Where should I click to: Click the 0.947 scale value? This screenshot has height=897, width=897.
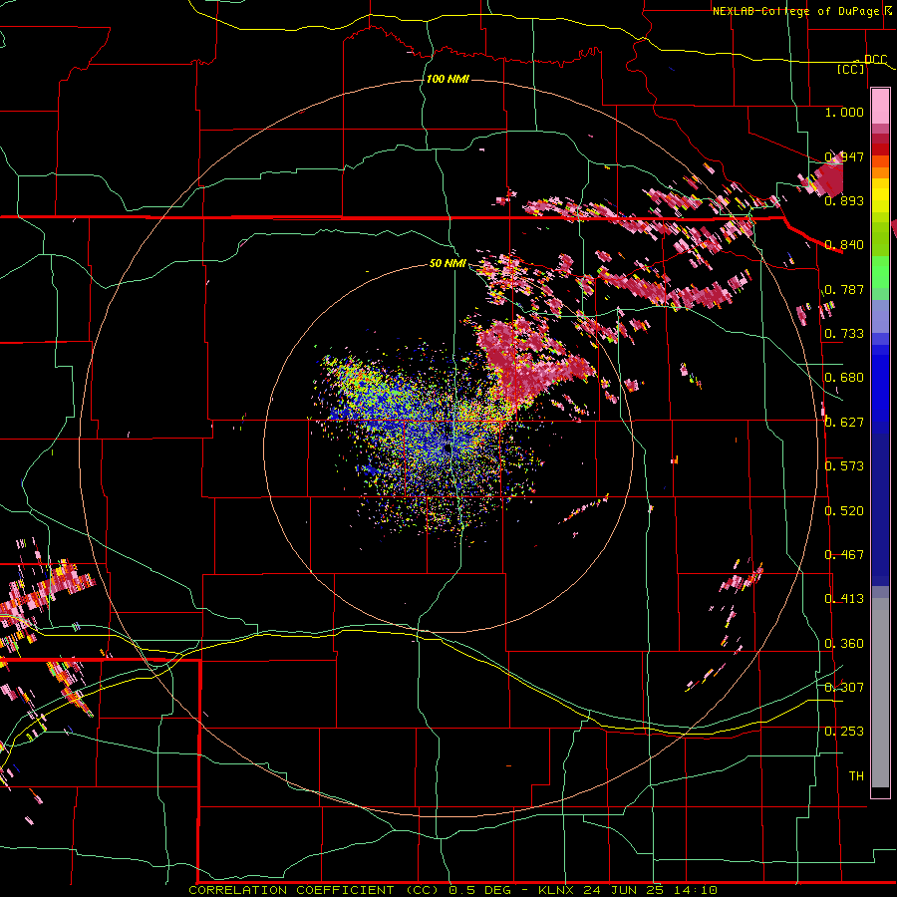[x=844, y=156]
